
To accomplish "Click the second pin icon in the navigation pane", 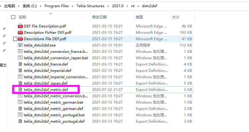I will [4, 36].
